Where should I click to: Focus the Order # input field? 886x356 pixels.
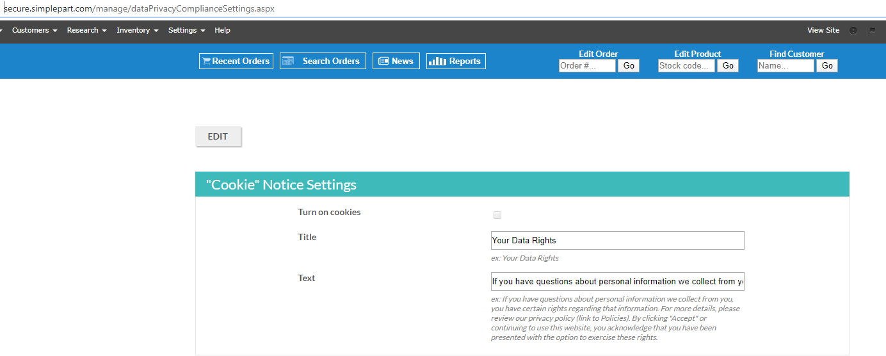point(587,66)
